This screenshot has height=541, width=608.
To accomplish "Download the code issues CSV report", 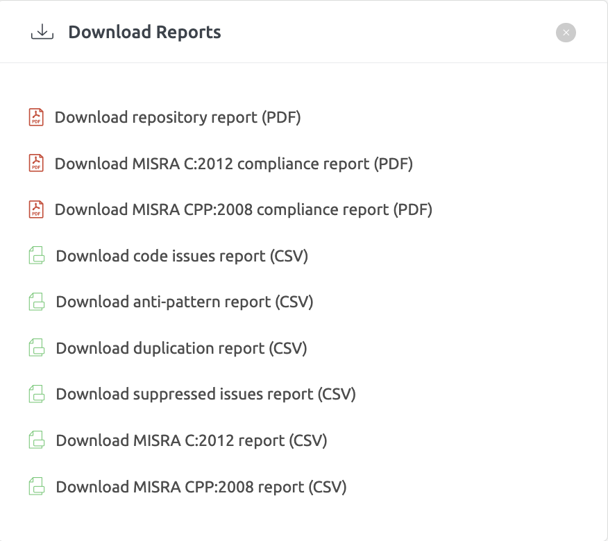I will [181, 255].
